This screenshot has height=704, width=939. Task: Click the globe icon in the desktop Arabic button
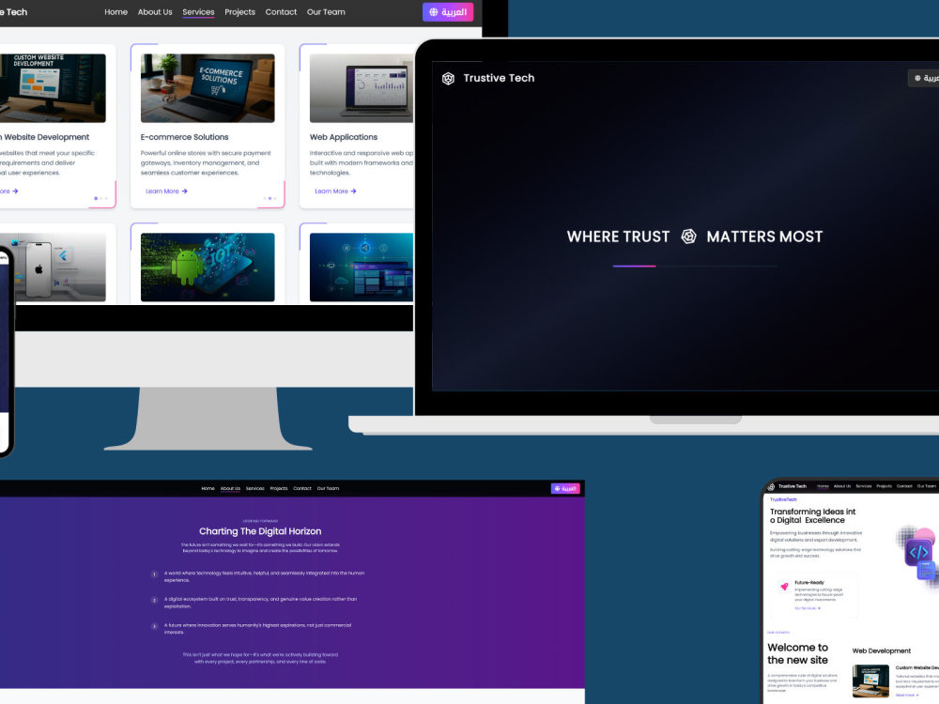click(x=434, y=12)
